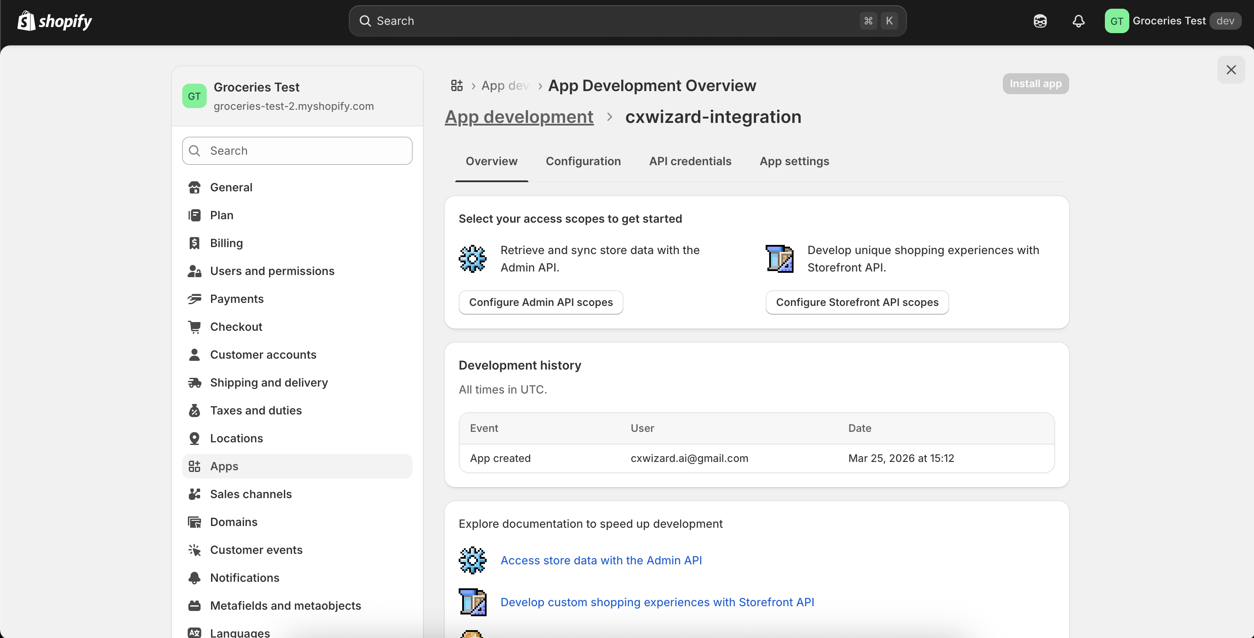The height and width of the screenshot is (638, 1254).
Task: Click Configure Admin API scopes
Action: (x=540, y=302)
